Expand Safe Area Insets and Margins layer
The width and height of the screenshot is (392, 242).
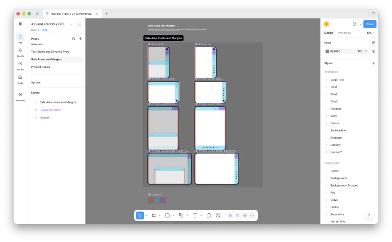tap(32, 102)
